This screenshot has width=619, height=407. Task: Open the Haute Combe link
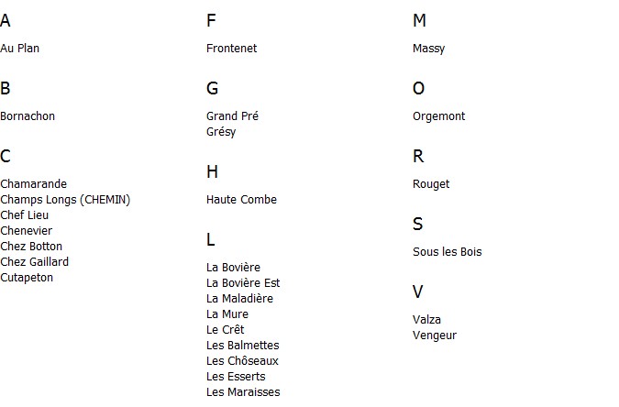click(x=241, y=200)
